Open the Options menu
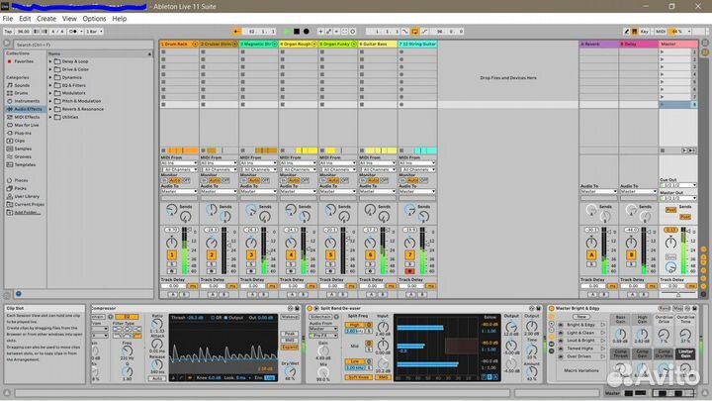 coord(94,18)
